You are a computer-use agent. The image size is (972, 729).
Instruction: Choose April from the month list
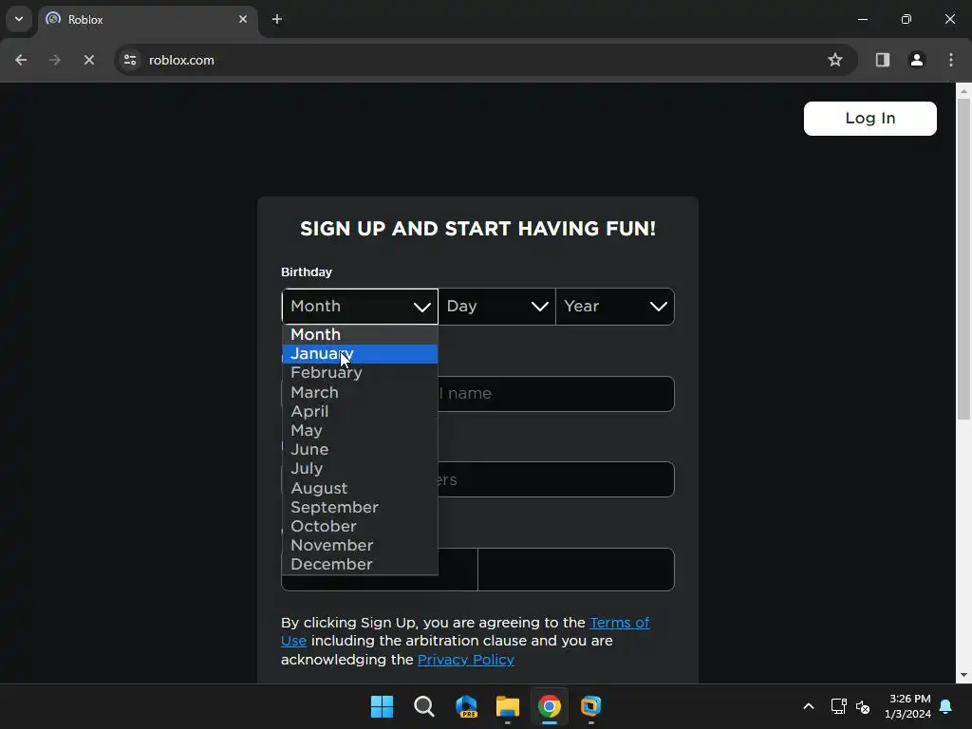(x=360, y=412)
